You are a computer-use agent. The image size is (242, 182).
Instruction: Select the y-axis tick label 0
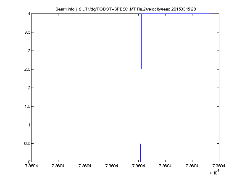(29, 162)
